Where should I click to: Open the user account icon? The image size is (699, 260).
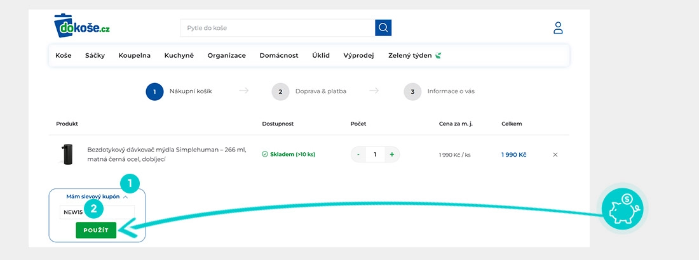point(558,28)
